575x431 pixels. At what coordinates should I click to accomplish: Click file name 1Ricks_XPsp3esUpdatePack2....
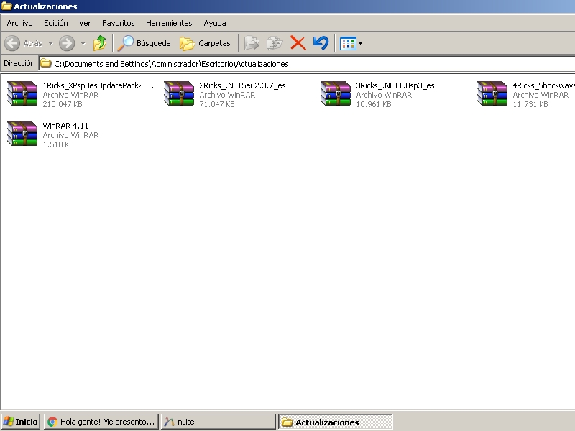[98, 85]
